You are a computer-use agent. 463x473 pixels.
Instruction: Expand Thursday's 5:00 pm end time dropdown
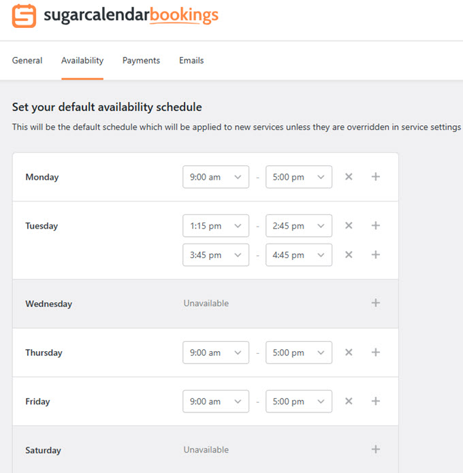[299, 353]
